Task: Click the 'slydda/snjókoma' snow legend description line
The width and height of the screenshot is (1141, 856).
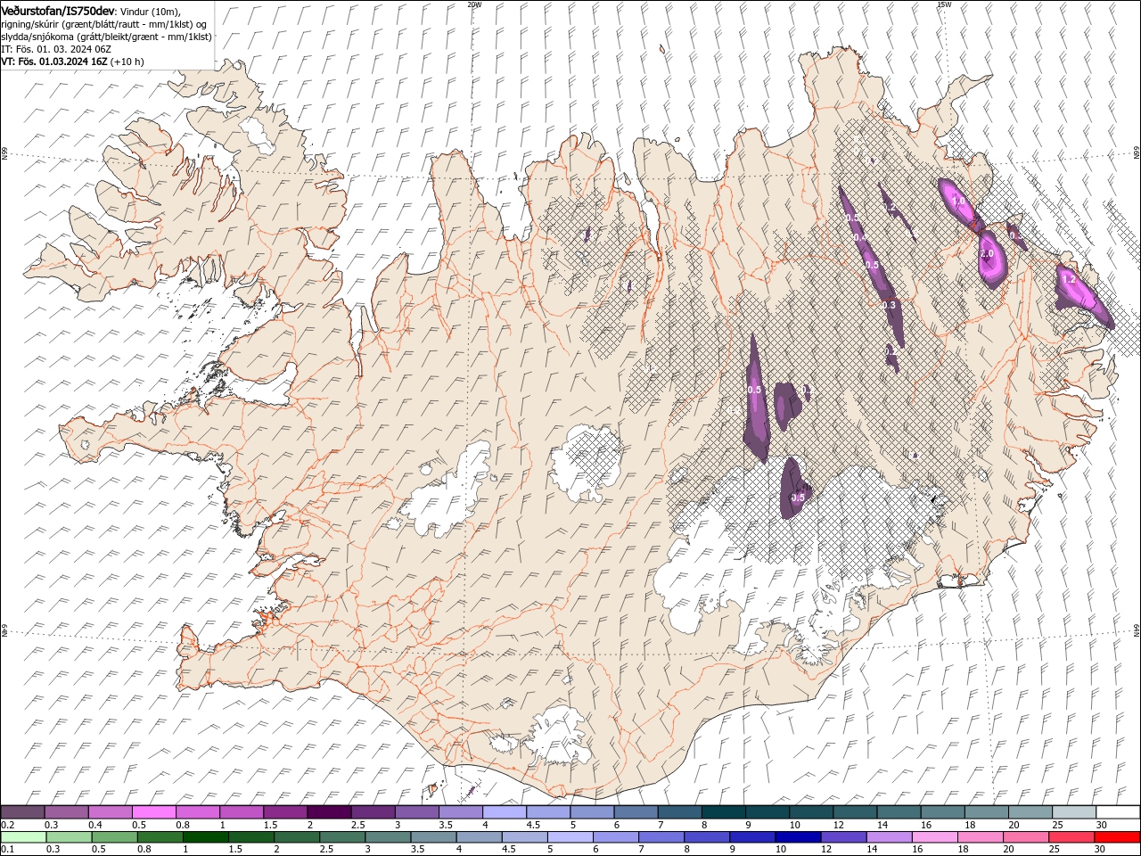Action: (107, 37)
